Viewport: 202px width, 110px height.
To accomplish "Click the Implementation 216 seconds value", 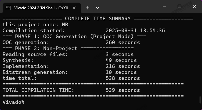I will [x=123, y=66].
